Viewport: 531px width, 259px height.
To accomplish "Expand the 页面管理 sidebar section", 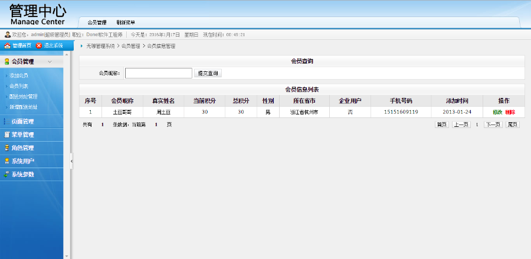I will [31, 121].
